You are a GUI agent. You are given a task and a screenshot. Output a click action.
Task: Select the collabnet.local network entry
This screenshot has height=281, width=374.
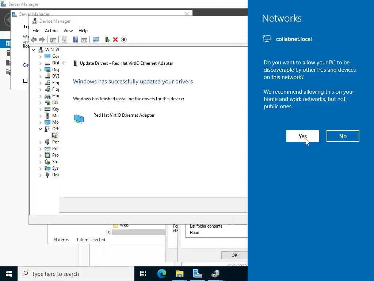coord(287,39)
